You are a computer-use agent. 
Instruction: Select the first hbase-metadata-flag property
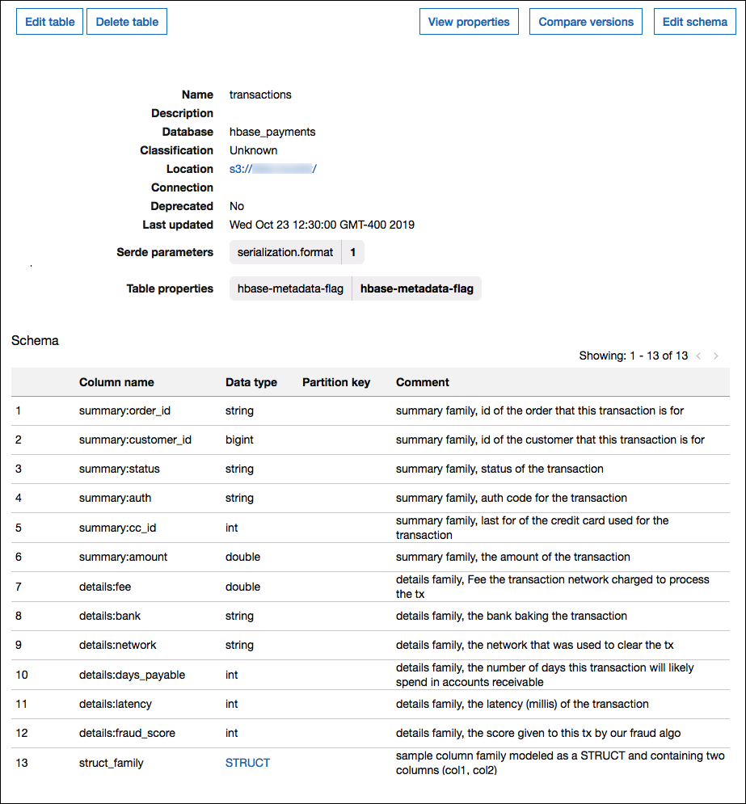[290, 288]
